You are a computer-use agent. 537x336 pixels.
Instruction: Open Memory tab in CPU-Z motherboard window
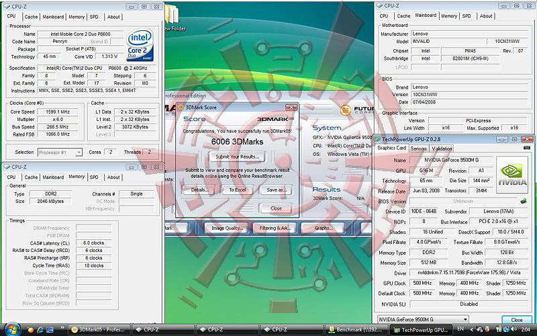[x=449, y=16]
